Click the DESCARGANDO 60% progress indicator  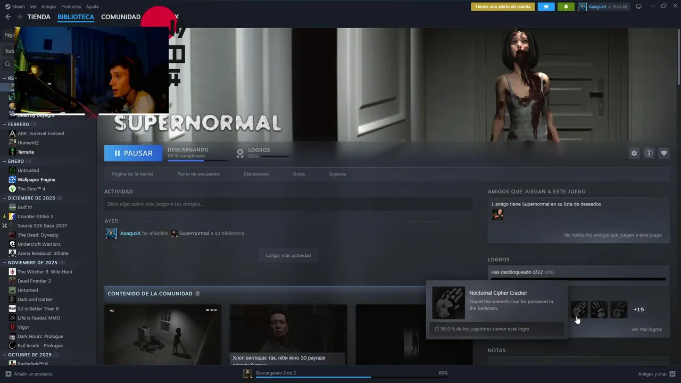click(x=197, y=153)
